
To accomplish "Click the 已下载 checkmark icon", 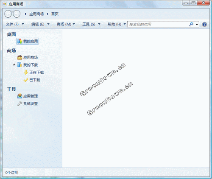I will coord(25,80).
